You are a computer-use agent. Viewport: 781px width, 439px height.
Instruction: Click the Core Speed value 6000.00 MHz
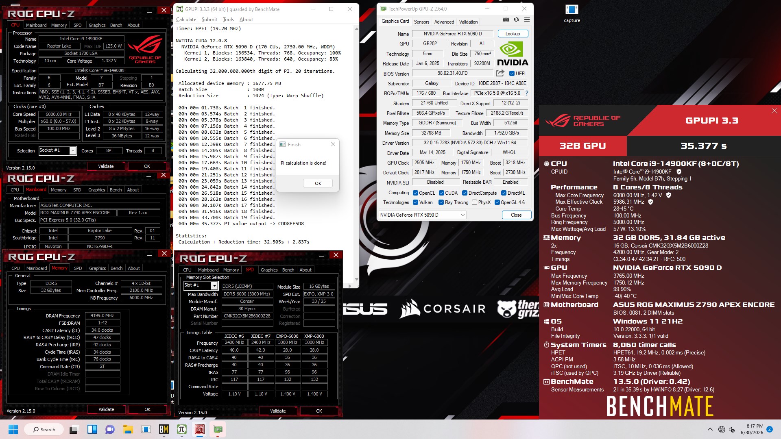tap(59, 114)
